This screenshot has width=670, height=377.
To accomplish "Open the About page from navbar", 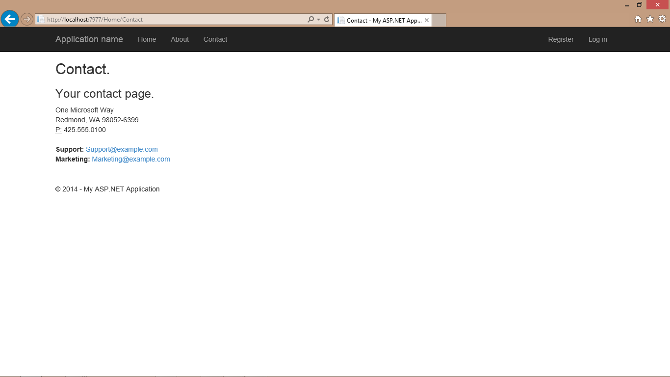I will [180, 39].
